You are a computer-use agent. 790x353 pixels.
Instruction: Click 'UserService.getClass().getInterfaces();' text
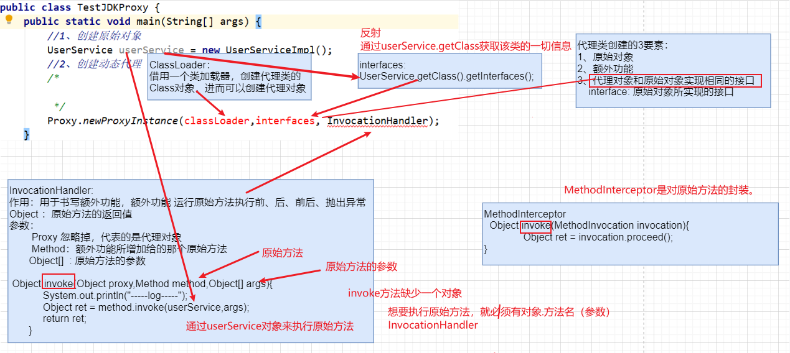click(446, 76)
